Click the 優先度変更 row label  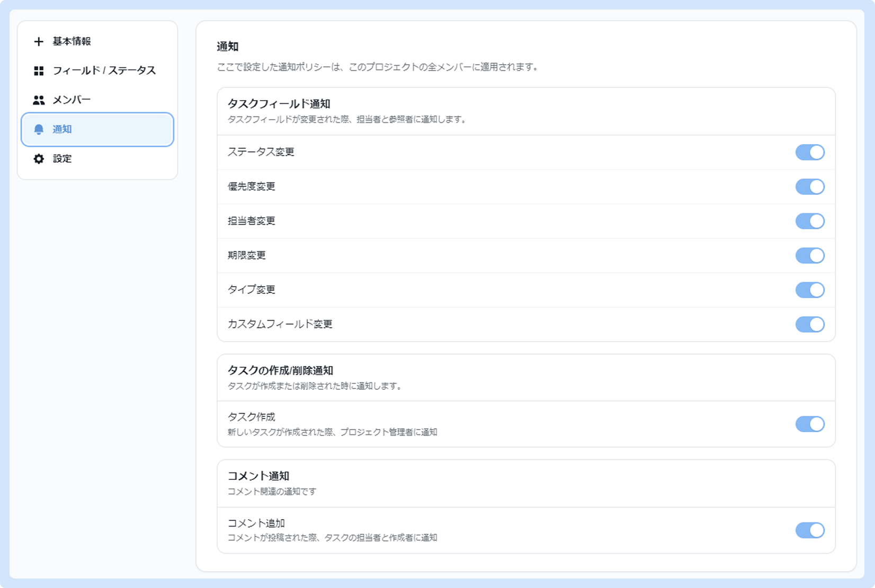[x=252, y=186]
